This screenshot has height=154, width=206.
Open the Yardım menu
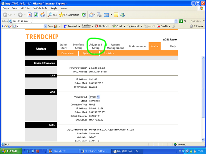(64, 9)
